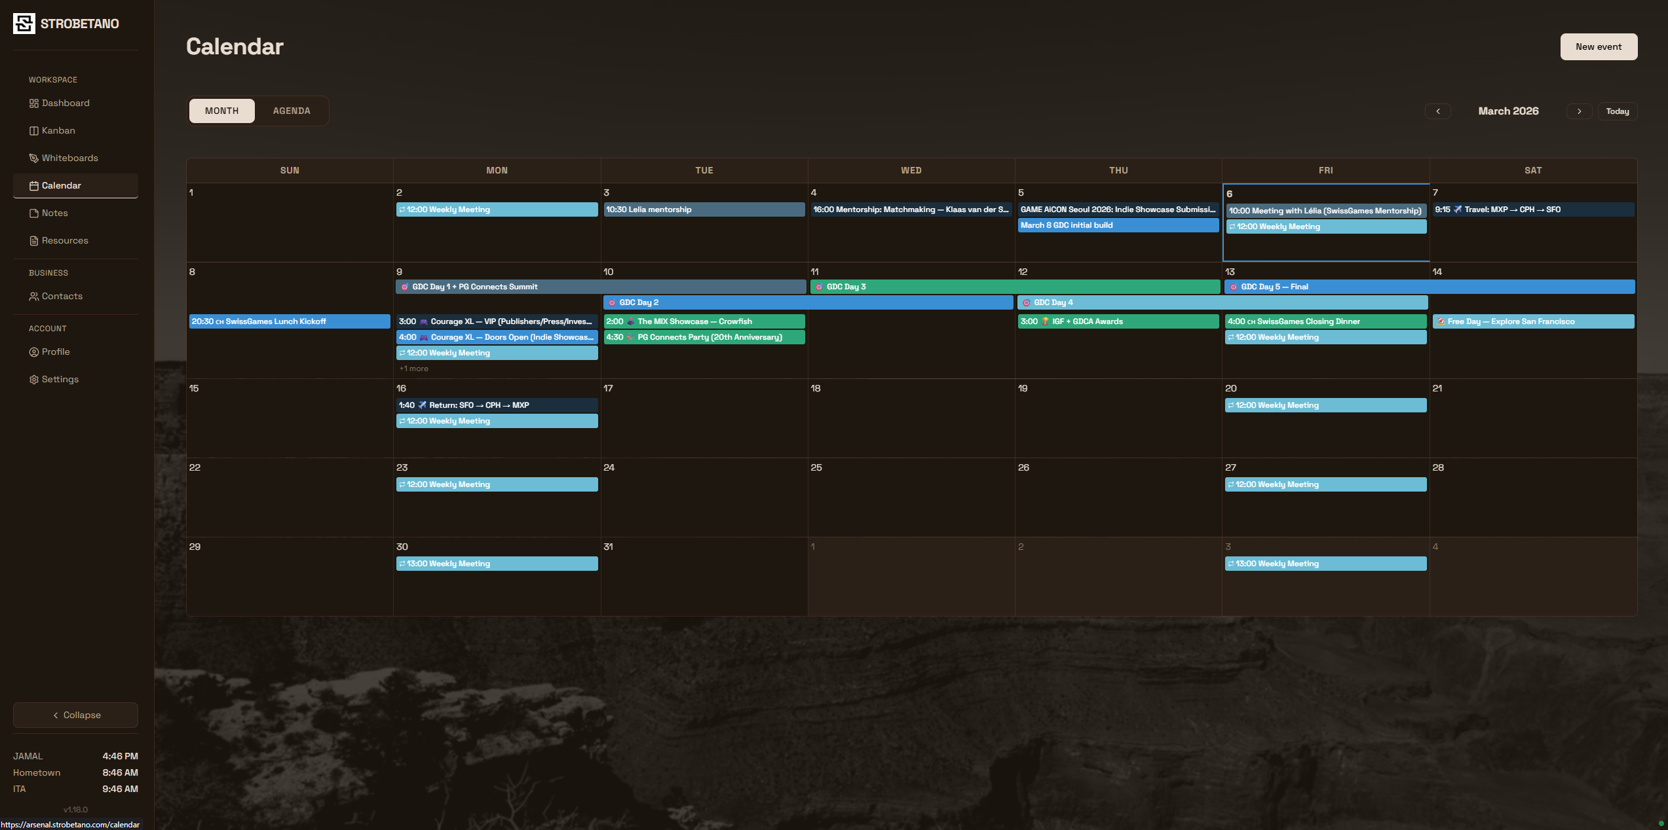Select the Month view tab
Screen dimensions: 1668x830
pos(221,111)
